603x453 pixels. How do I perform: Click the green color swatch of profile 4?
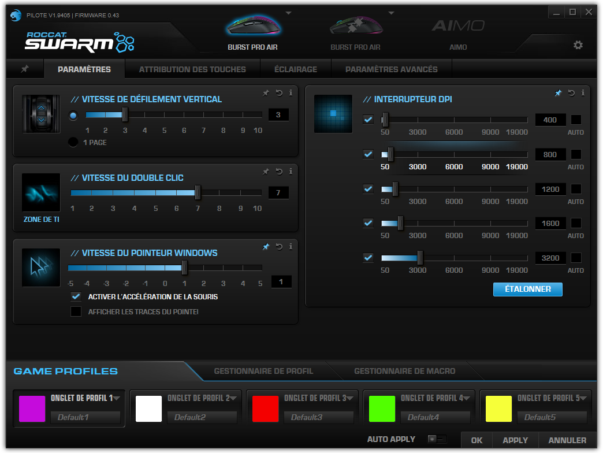click(382, 409)
